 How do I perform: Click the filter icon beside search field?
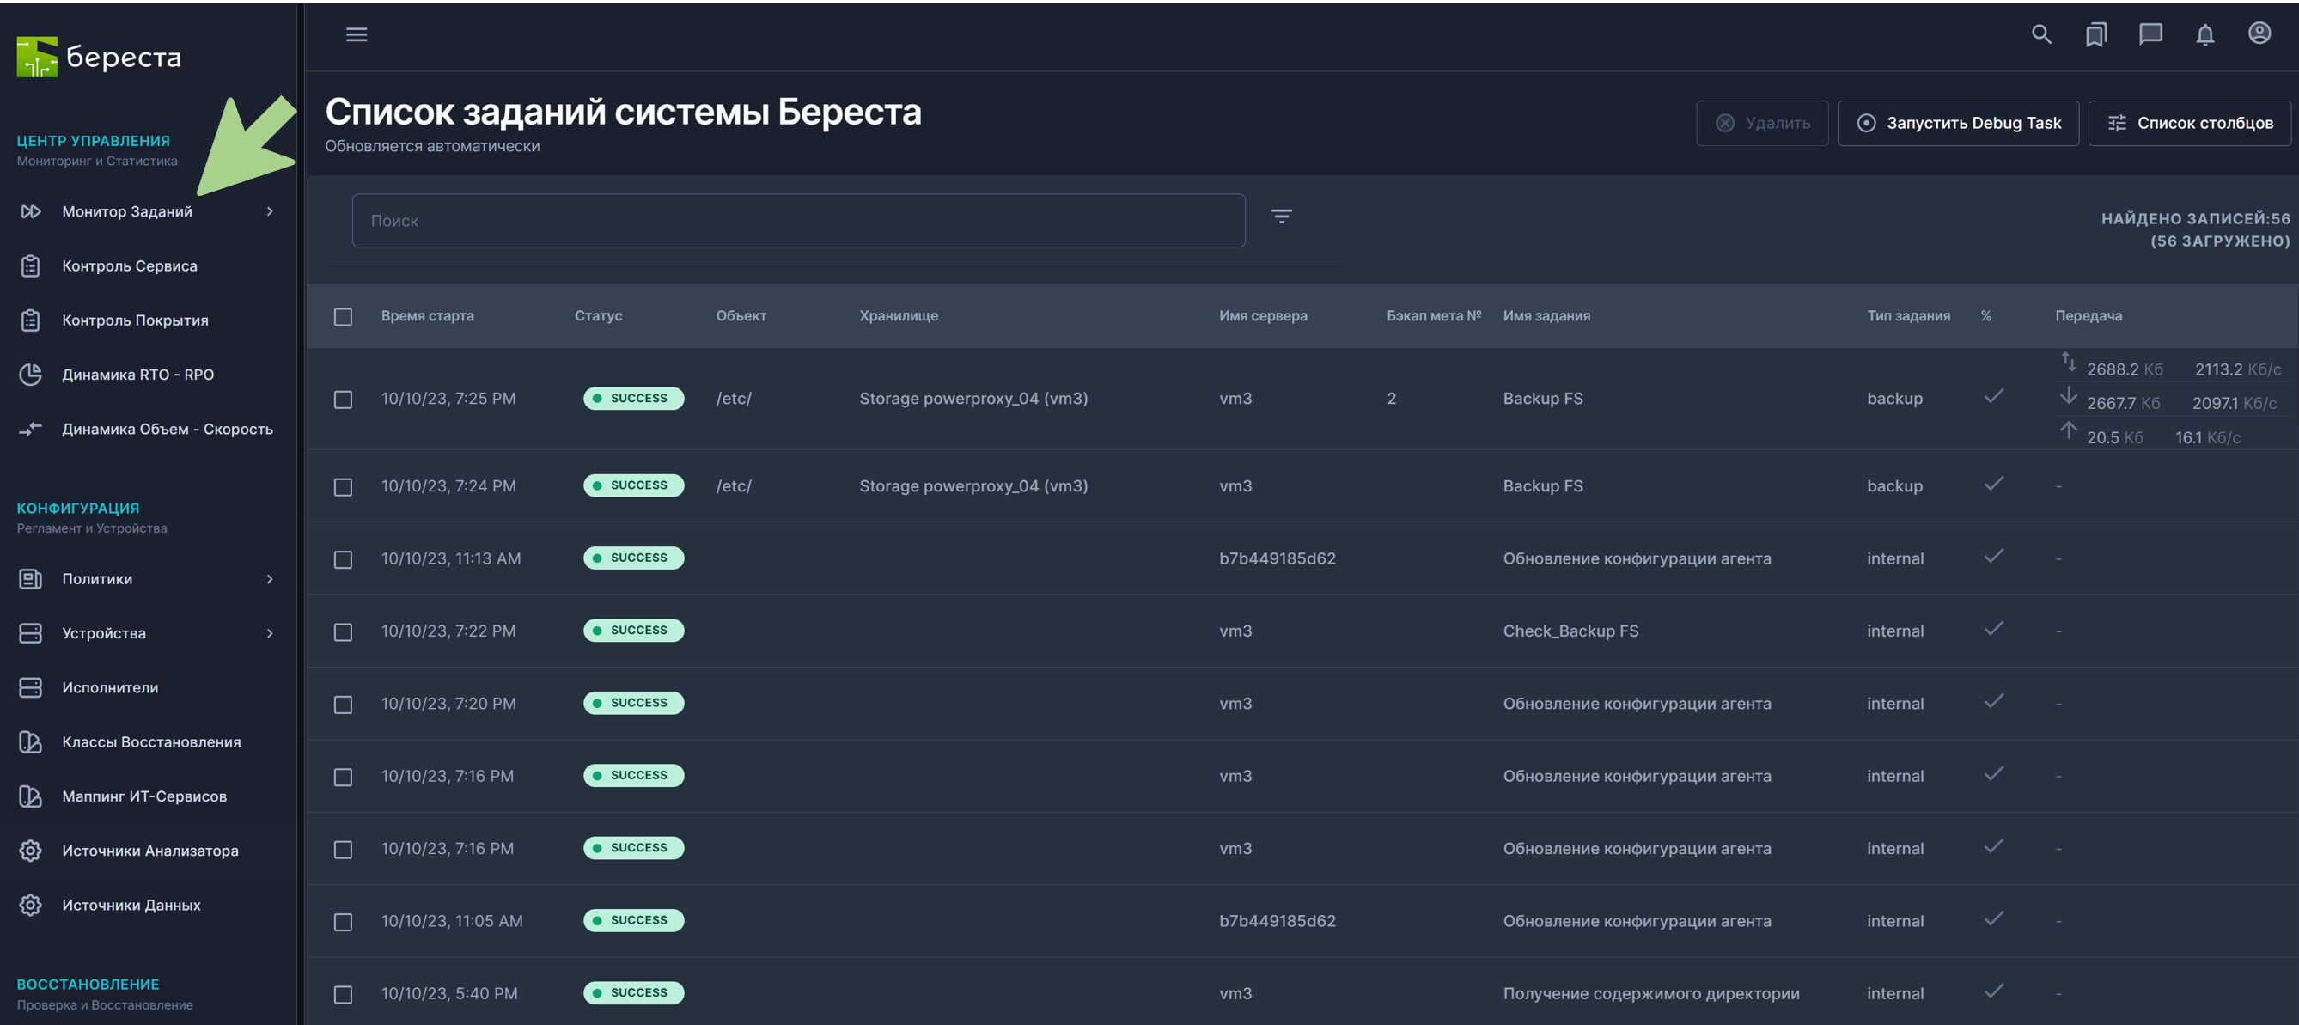[1281, 216]
